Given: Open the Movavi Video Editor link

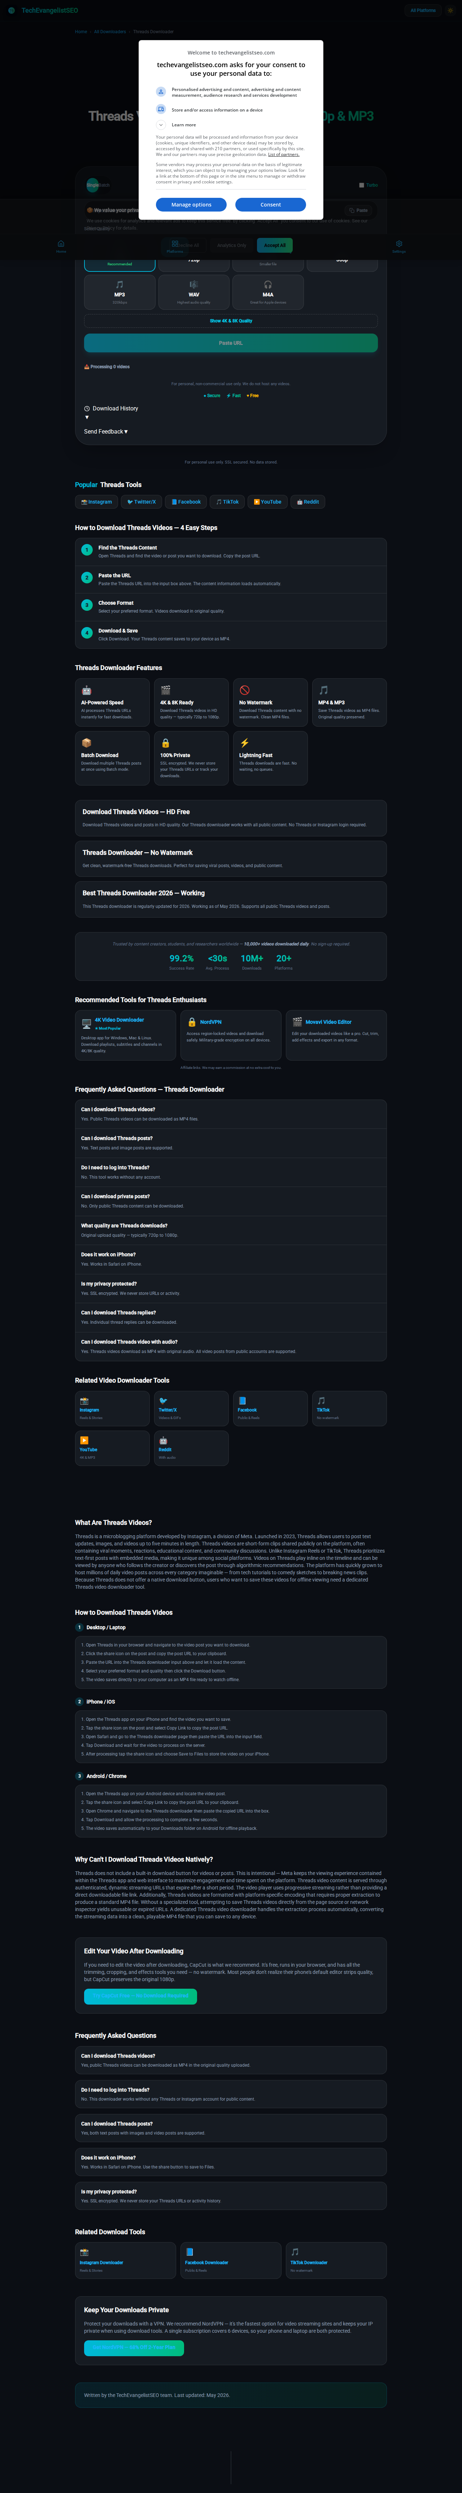Looking at the screenshot, I should click(328, 1022).
